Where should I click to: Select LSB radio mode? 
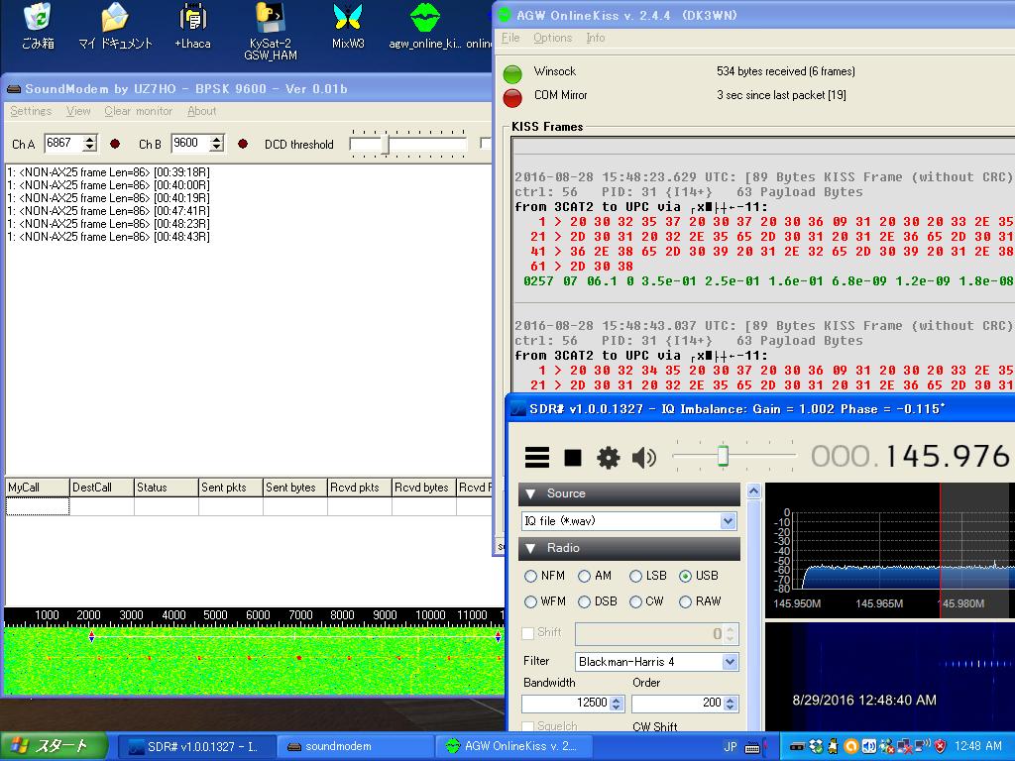tap(648, 576)
